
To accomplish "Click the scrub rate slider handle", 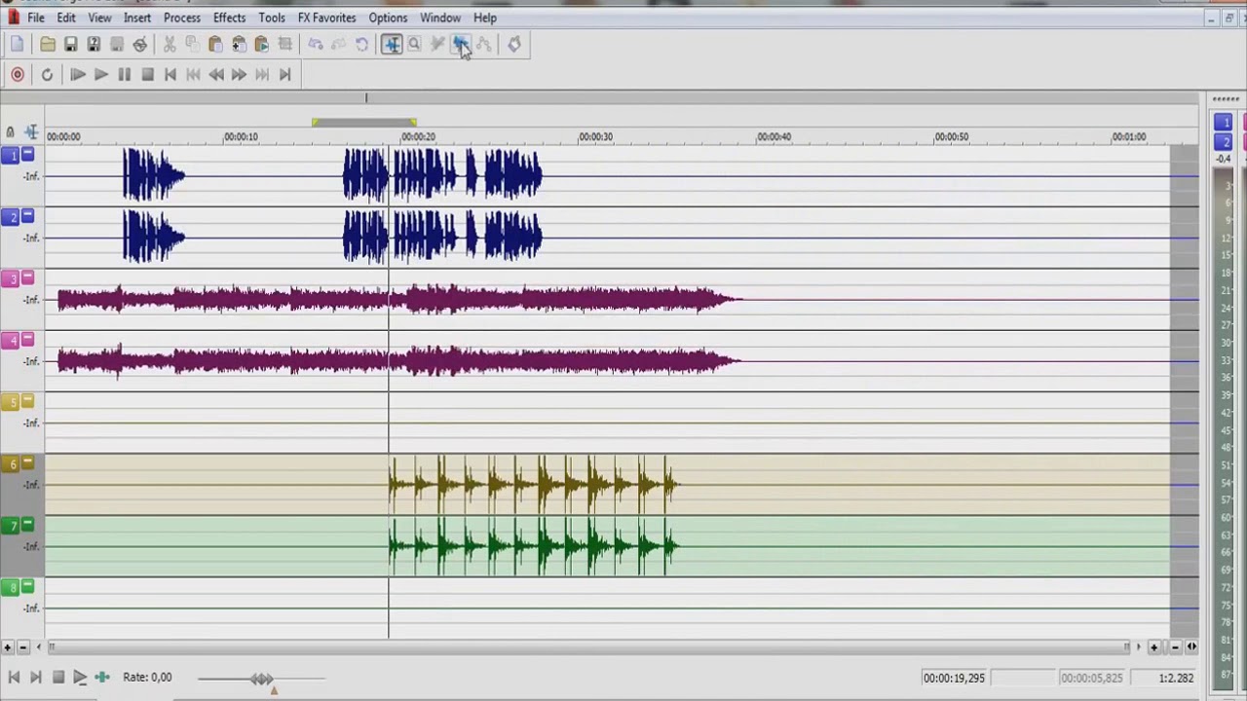I will 262,679.
